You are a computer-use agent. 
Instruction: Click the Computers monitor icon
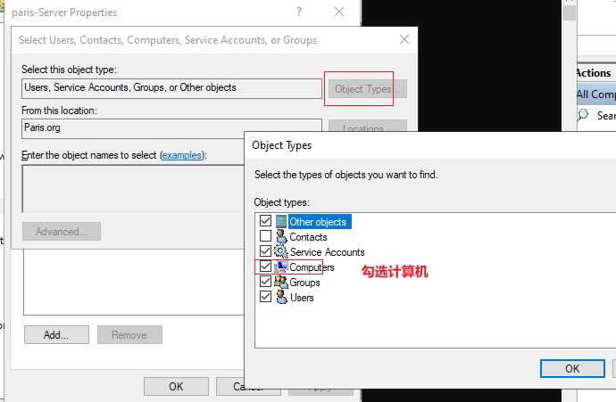pos(281,267)
